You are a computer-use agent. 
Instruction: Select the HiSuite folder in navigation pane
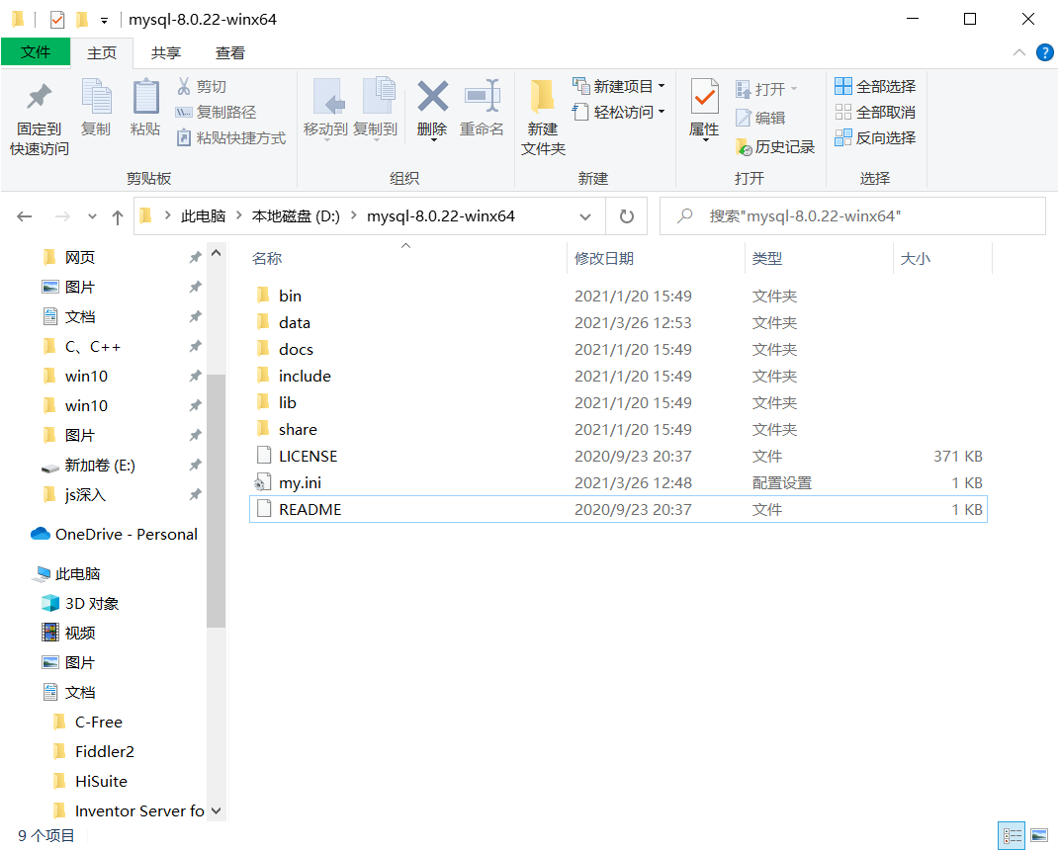(x=101, y=782)
